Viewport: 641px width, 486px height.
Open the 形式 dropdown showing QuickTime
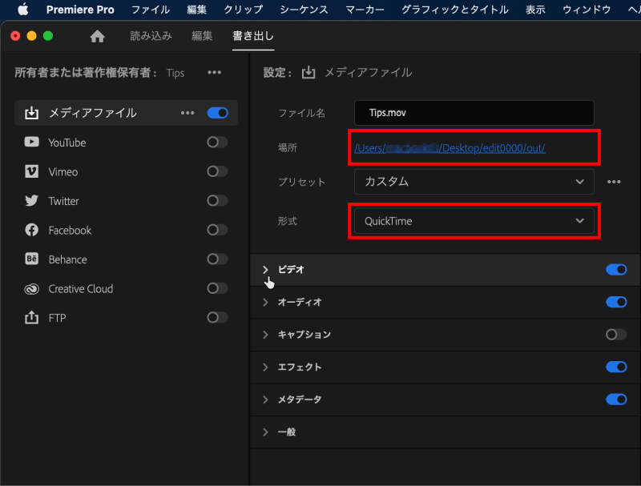coord(474,221)
